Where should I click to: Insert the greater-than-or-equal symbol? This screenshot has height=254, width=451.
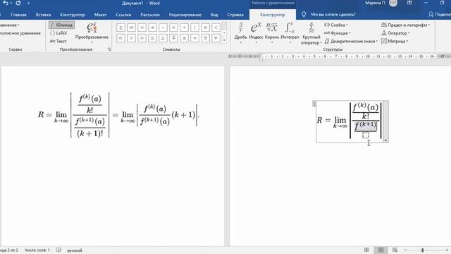tap(163, 38)
